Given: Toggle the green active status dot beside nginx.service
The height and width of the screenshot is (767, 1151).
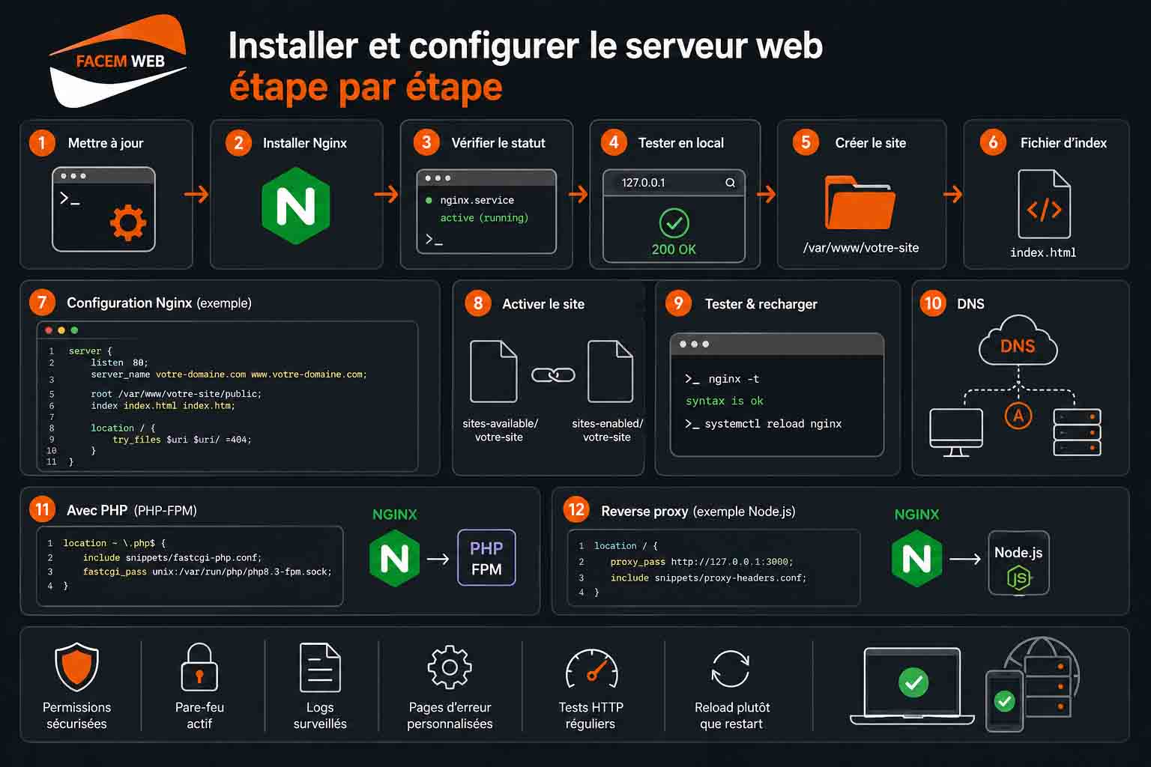Looking at the screenshot, I should [427, 200].
